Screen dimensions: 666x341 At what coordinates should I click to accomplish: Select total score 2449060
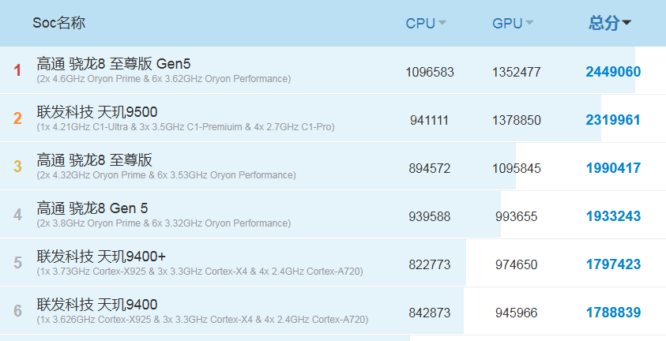[x=613, y=72]
